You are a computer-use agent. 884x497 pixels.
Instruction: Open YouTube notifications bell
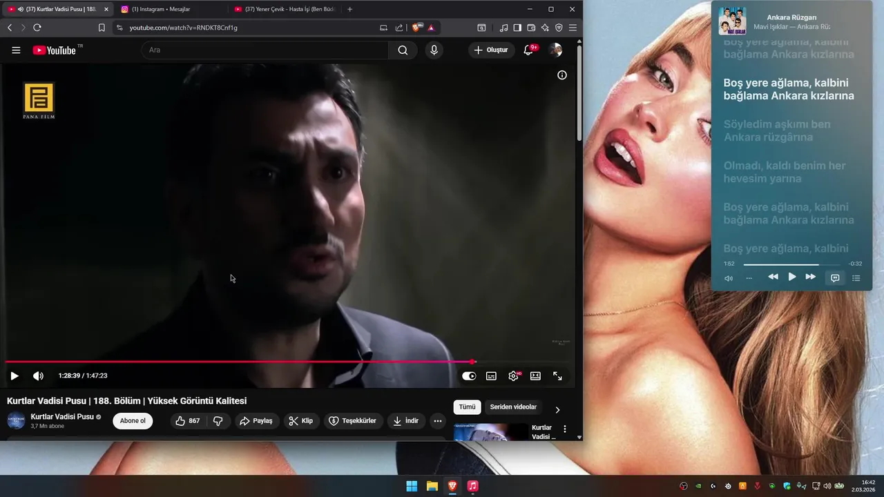pyautogui.click(x=528, y=50)
